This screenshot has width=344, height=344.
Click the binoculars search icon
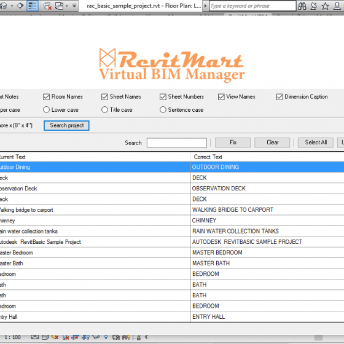302,6
